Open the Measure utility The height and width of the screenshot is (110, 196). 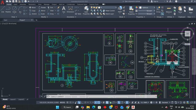tap(169, 10)
